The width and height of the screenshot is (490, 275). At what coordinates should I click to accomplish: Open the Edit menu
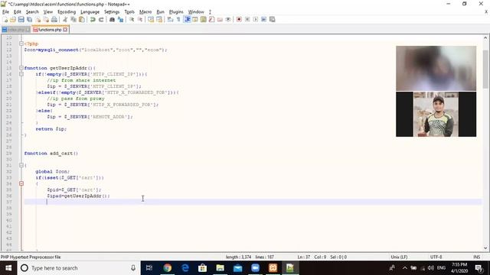pos(17,12)
